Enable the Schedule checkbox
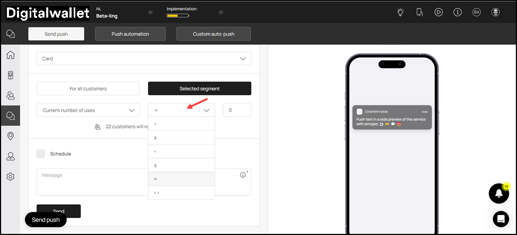Image resolution: width=517 pixels, height=235 pixels. coord(41,153)
